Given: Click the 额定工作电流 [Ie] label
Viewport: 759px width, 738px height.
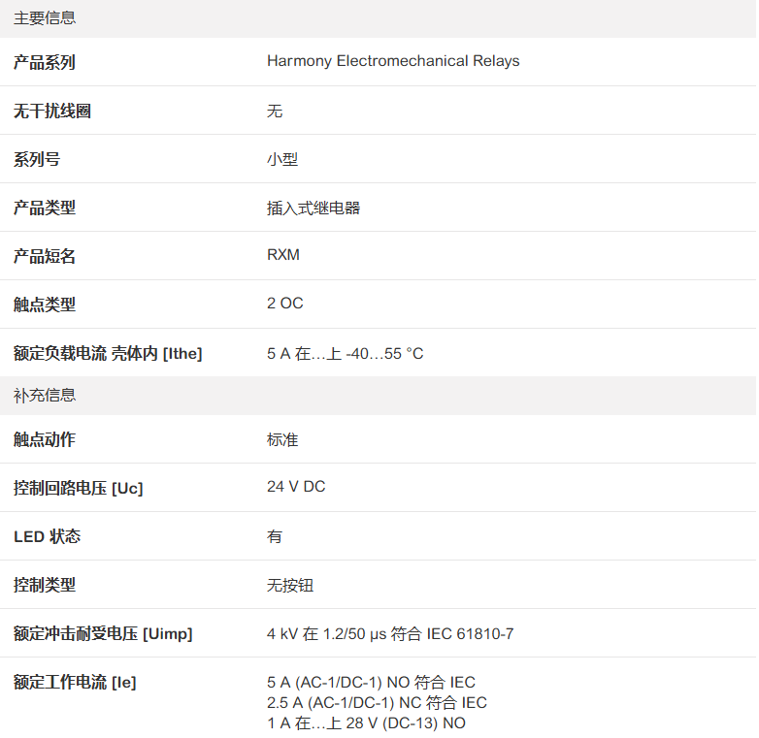Looking at the screenshot, I should (75, 682).
